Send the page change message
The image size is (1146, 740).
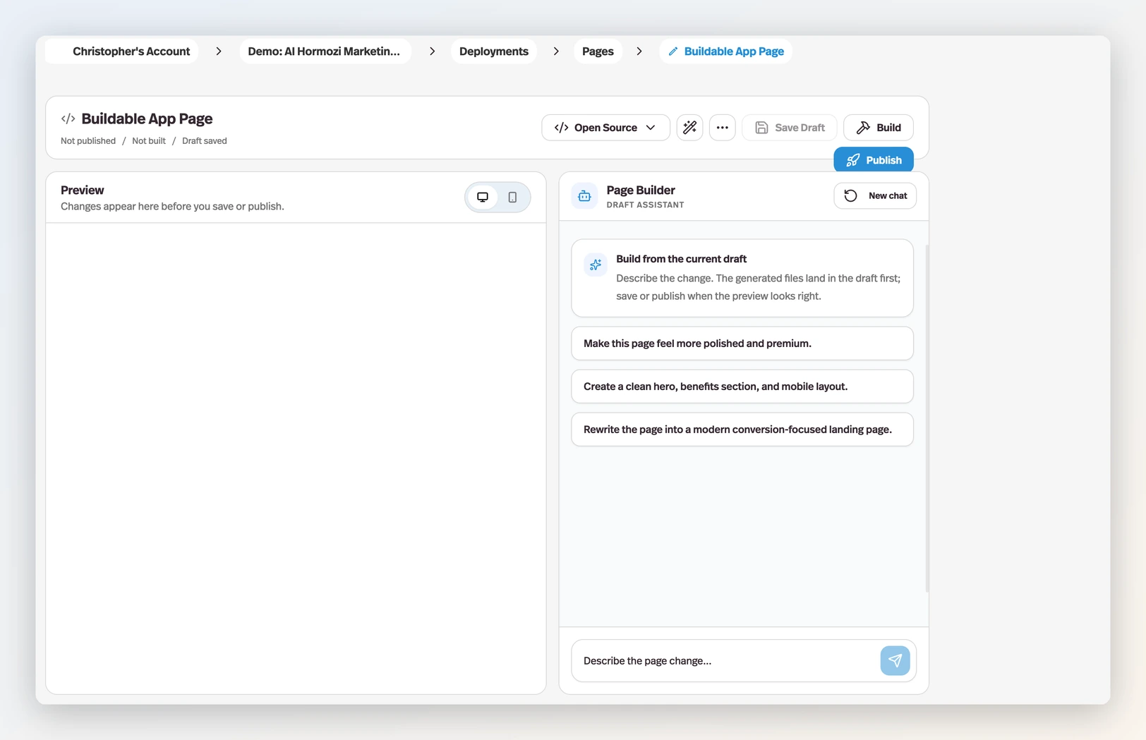point(895,661)
